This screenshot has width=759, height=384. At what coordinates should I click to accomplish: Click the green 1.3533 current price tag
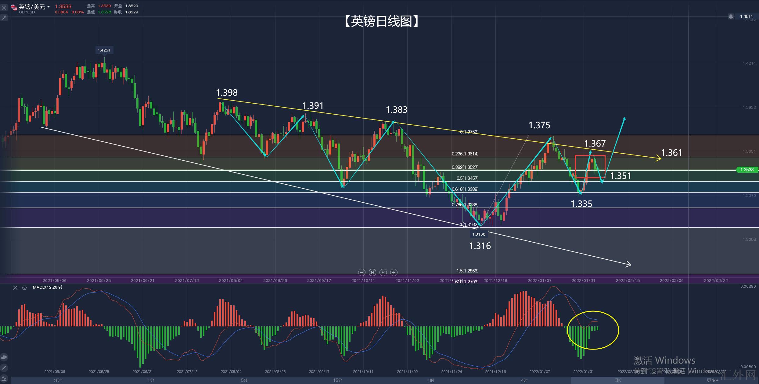pos(747,170)
